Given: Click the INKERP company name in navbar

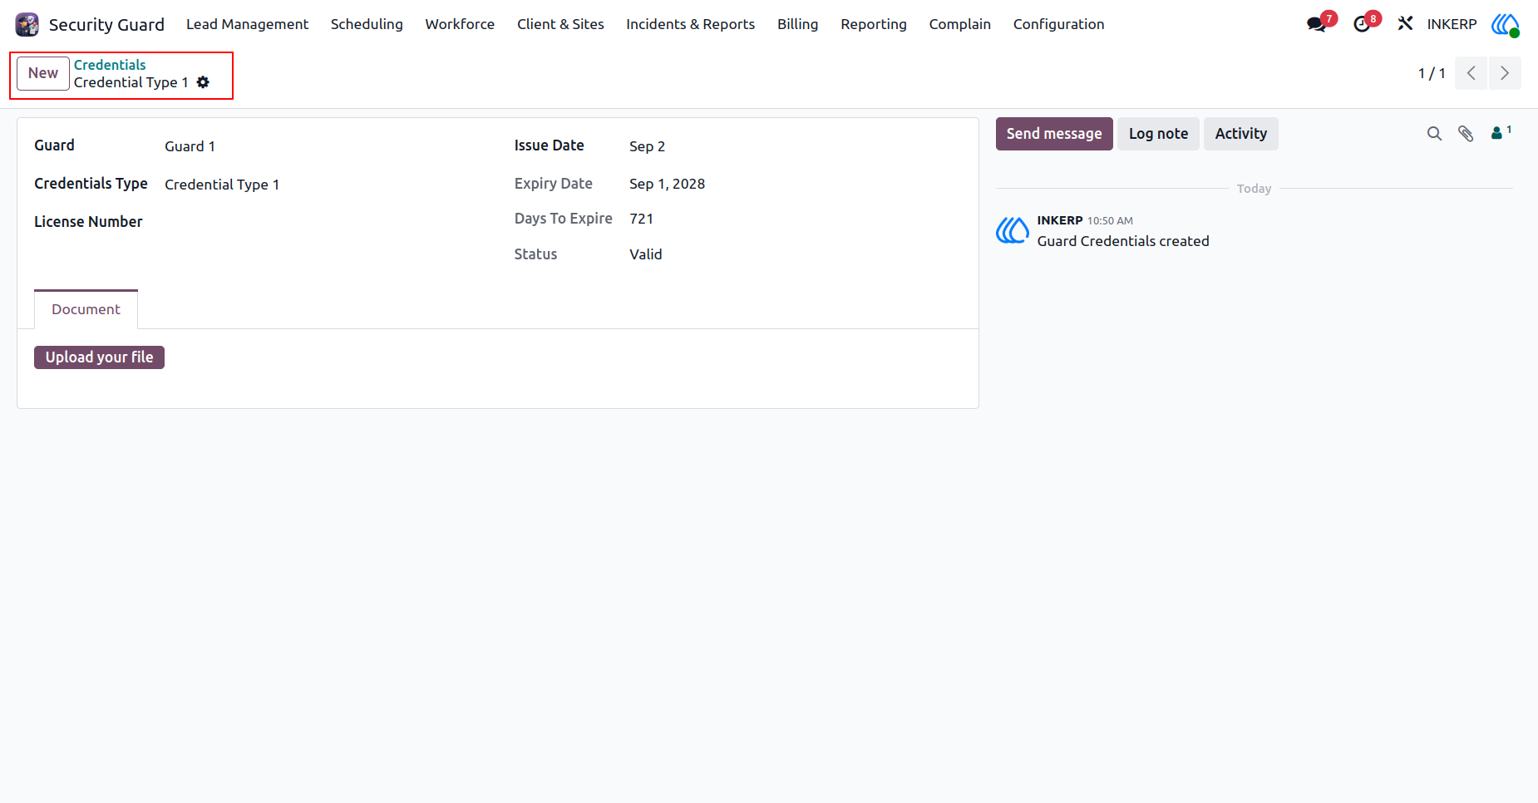Looking at the screenshot, I should click(1452, 24).
